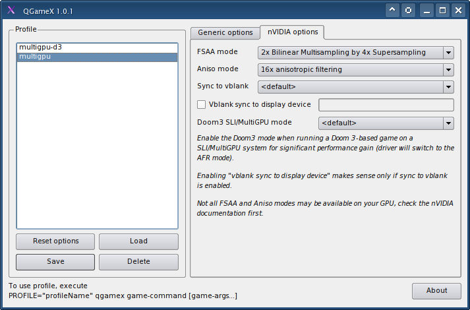
Task: Click the 'Enable the Doom3 mode' help paragraph
Action: point(326,148)
